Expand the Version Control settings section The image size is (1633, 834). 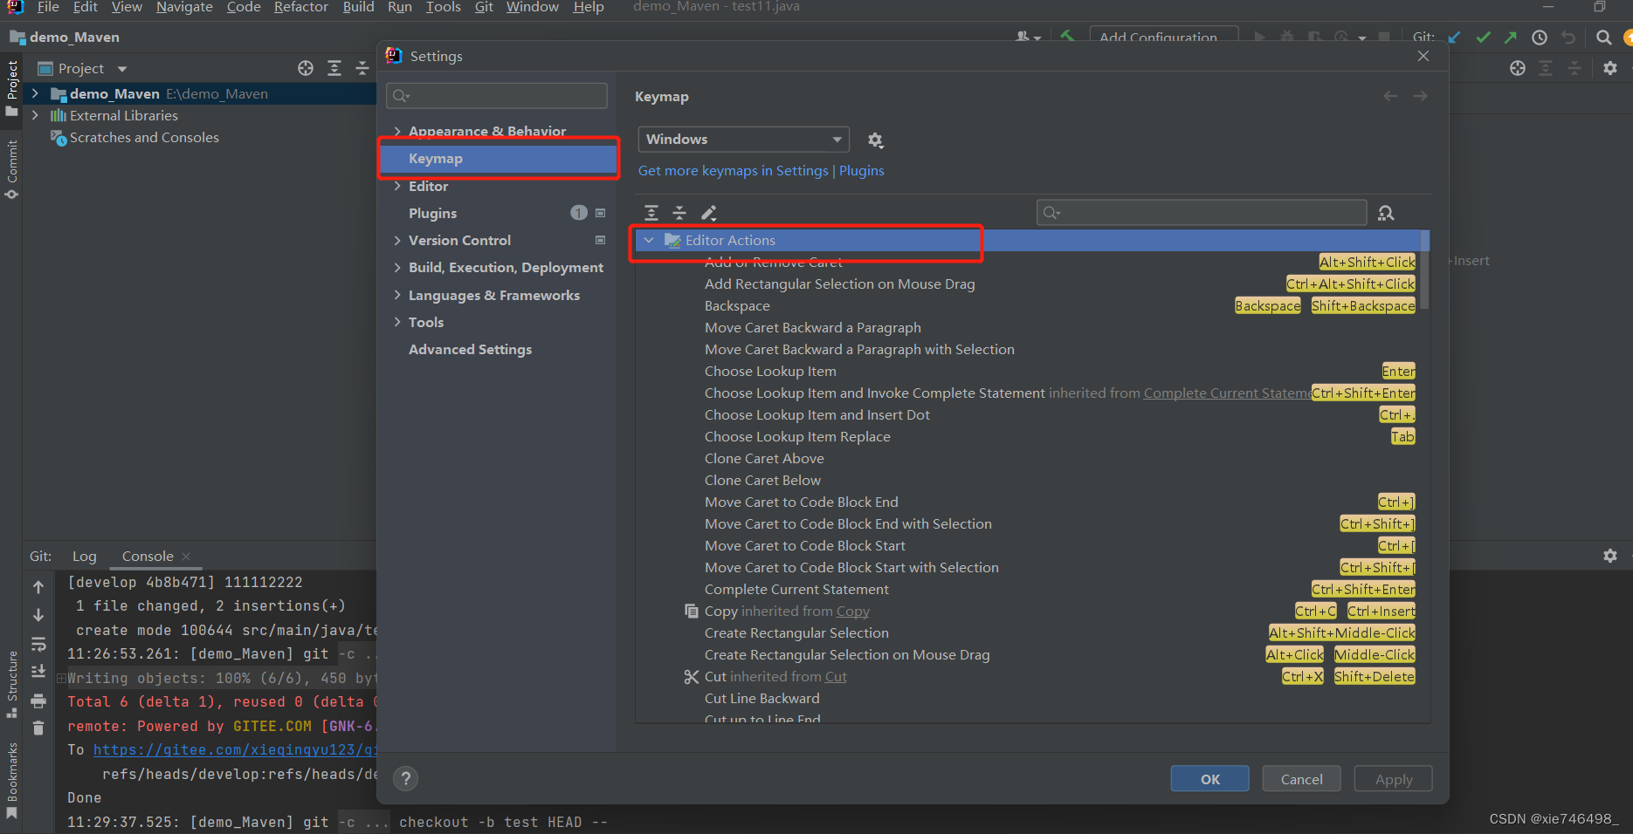pos(398,240)
